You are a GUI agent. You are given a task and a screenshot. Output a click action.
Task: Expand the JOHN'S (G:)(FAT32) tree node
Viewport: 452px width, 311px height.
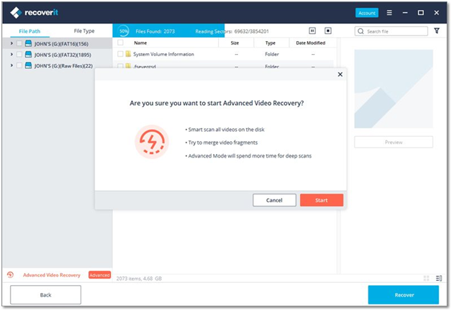click(11, 54)
